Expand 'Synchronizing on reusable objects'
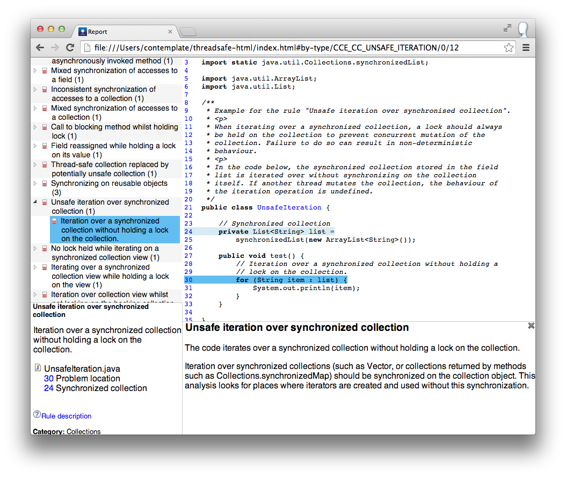 click(35, 183)
